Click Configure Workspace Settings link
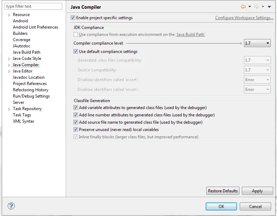 pos(244,18)
